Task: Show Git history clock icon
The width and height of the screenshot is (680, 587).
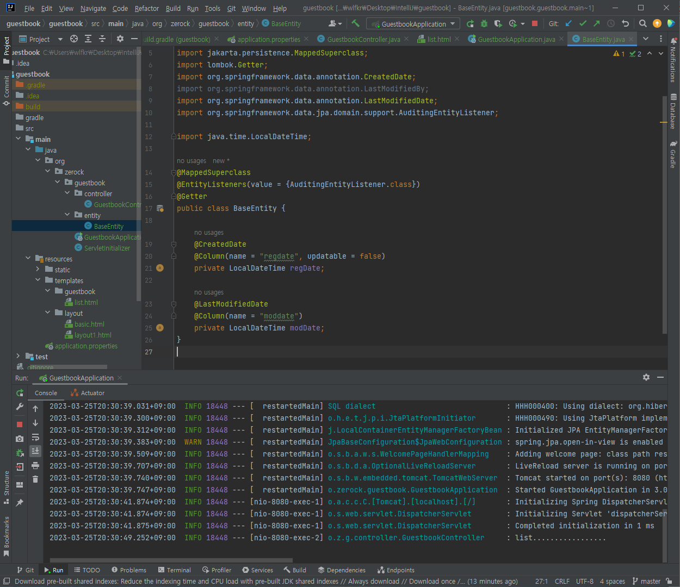Action: [x=611, y=23]
